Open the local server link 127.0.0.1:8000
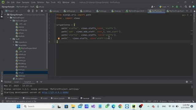Screen dimensions: 196x110 click(x=55, y=92)
